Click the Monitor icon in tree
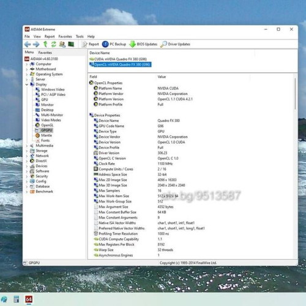 37,105
